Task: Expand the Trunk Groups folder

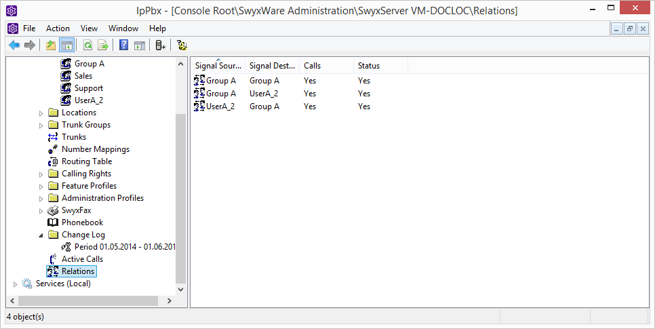Action: click(x=41, y=125)
